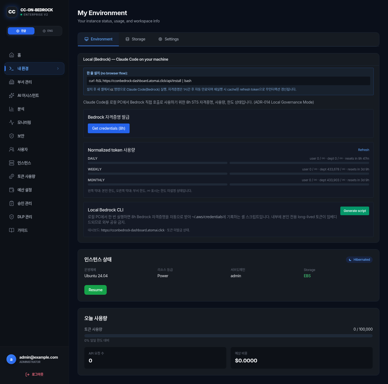This screenshot has height=384, width=388.
Task: Go to 토큰 사용량 menu item
Action: click(34, 176)
